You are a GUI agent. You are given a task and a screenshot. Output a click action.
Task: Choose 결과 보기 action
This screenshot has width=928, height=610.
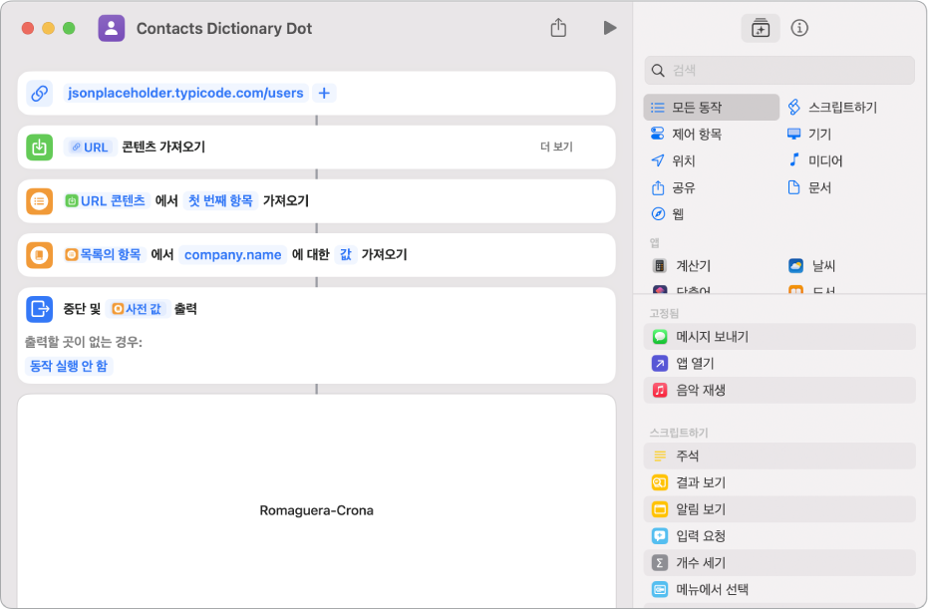point(779,482)
